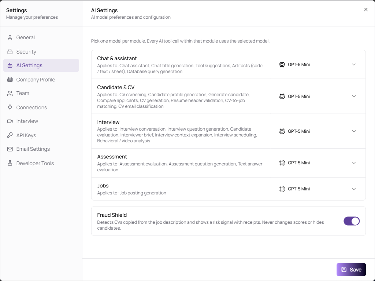The width and height of the screenshot is (375, 281).
Task: Click the chip icon in Assessment row
Action: (x=282, y=163)
